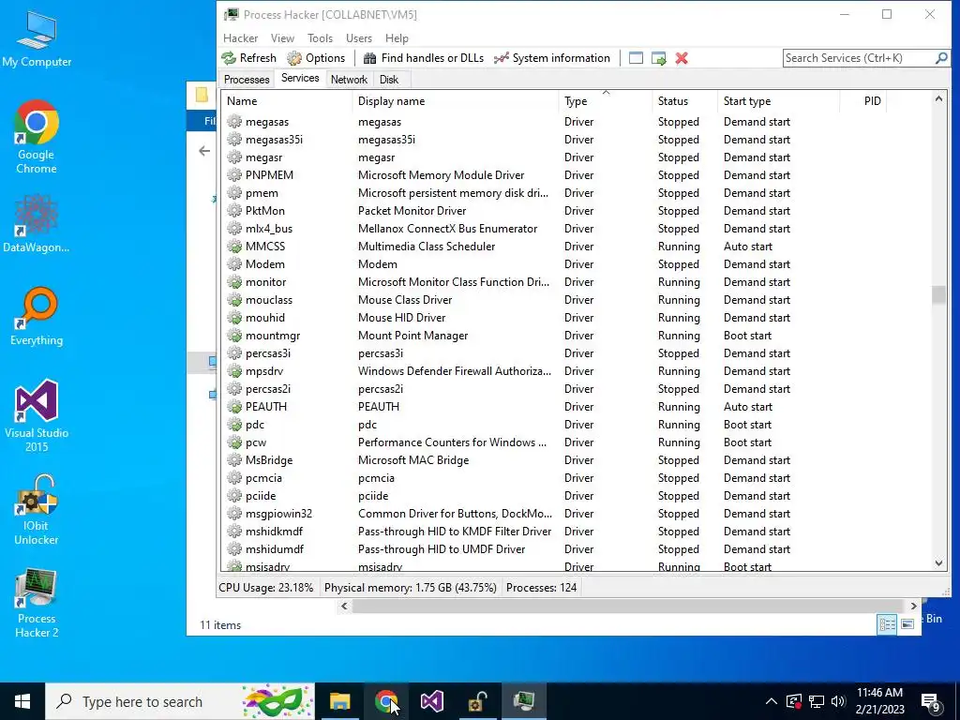The height and width of the screenshot is (720, 960).
Task: Open IObit Unlocker desktop shortcut
Action: click(37, 509)
